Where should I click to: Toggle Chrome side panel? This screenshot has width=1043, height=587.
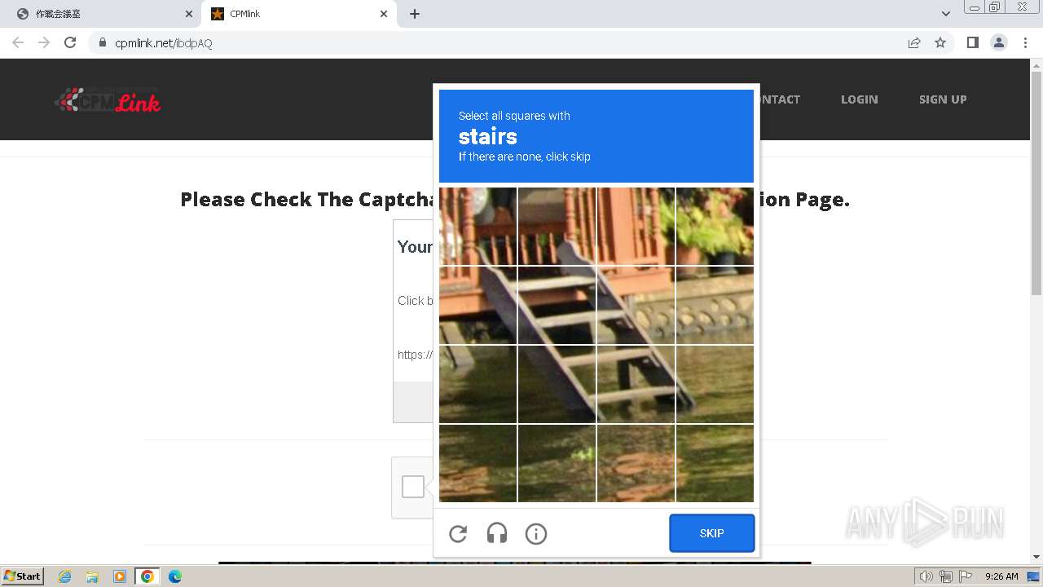(973, 42)
